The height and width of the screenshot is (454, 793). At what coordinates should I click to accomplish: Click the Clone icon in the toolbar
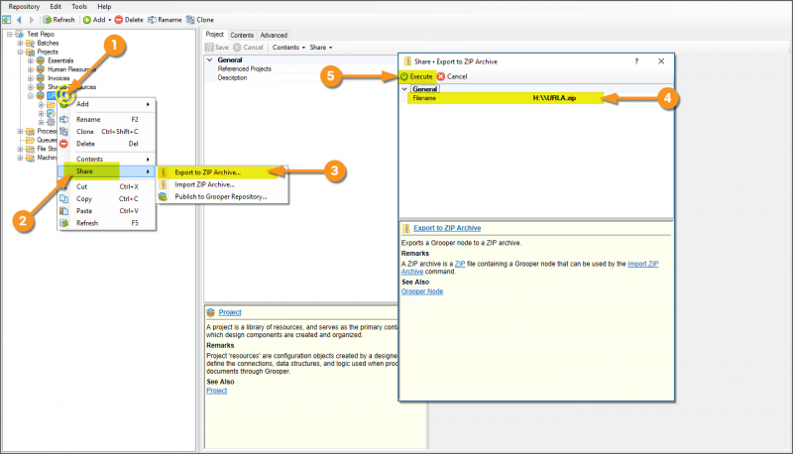(x=190, y=19)
